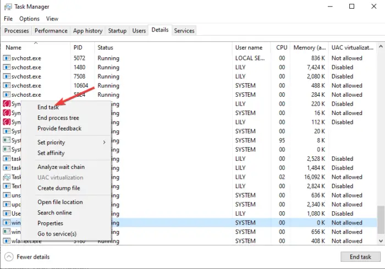This screenshot has height=269, width=385.
Task: Click the highlighted win process icon using 0 K
Action: pos(7,223)
